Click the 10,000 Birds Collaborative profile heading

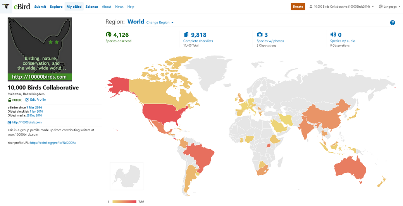pos(43,88)
